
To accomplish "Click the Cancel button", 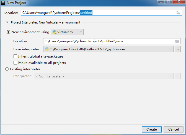I will click(x=174, y=129).
